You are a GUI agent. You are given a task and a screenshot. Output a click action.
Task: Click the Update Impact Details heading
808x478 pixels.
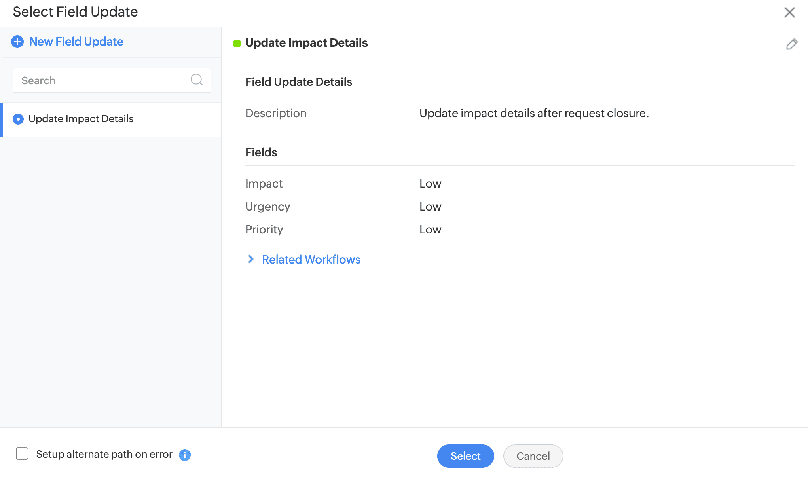tap(306, 43)
